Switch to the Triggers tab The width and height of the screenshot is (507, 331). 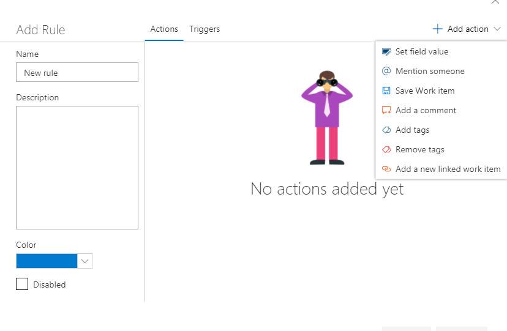[x=205, y=29]
